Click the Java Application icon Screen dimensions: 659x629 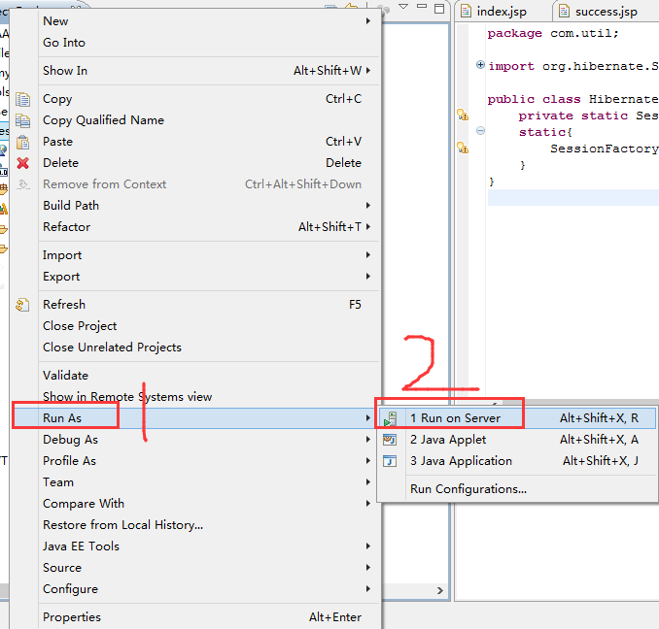(x=390, y=461)
